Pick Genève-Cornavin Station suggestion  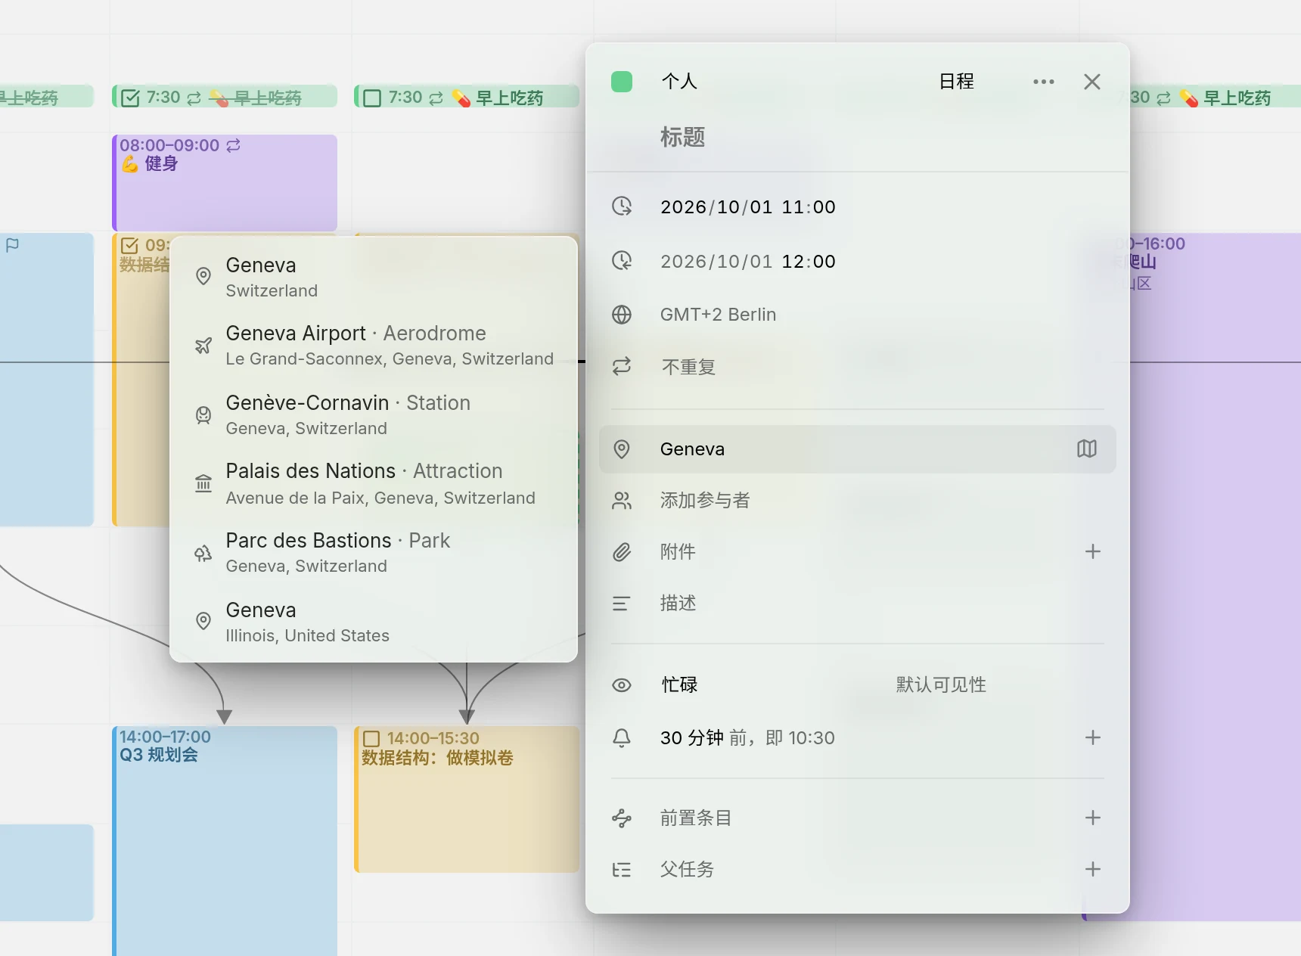(374, 414)
